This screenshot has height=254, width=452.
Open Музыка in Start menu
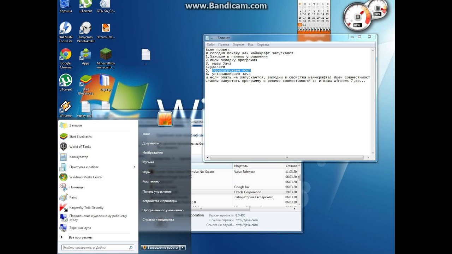(148, 162)
